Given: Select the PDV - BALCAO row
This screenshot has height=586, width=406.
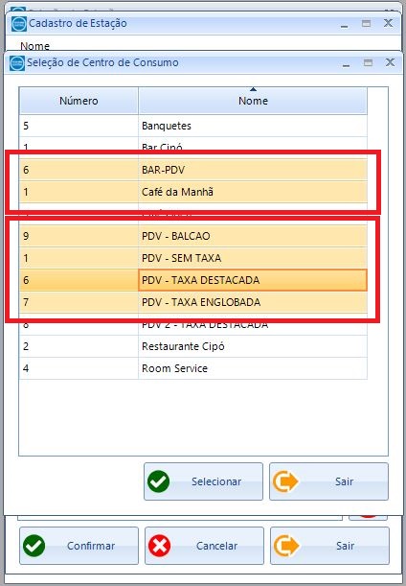Looking at the screenshot, I should 192,236.
